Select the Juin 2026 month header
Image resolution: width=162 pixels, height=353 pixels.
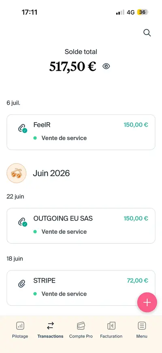51,173
